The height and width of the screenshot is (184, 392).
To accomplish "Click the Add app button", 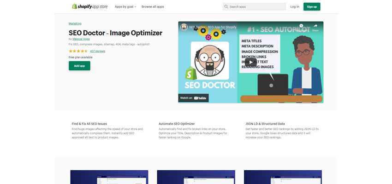I will coord(79,66).
